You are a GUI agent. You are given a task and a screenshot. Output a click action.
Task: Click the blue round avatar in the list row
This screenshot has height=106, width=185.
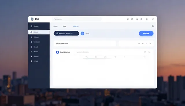tap(57, 52)
